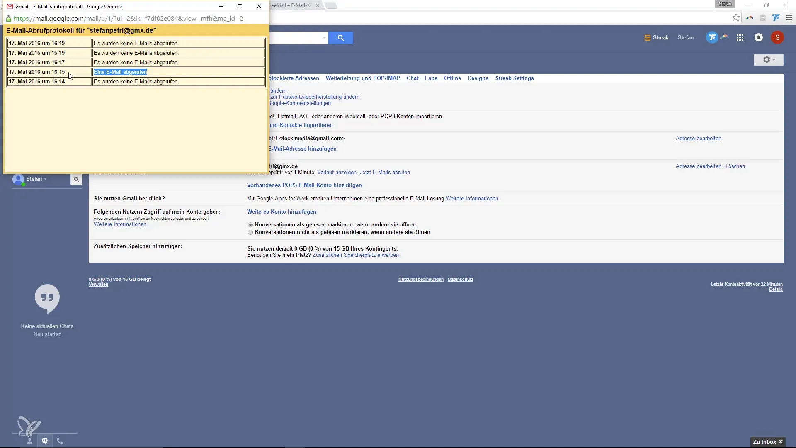Click the Streak box icon in header
This screenshot has height=448, width=796.
click(x=647, y=38)
